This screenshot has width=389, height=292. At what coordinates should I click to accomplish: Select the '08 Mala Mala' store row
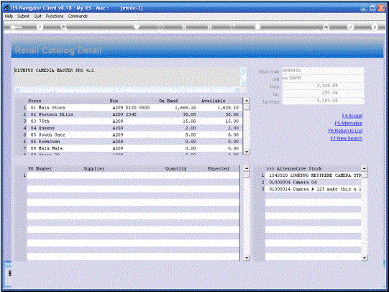pos(134,148)
